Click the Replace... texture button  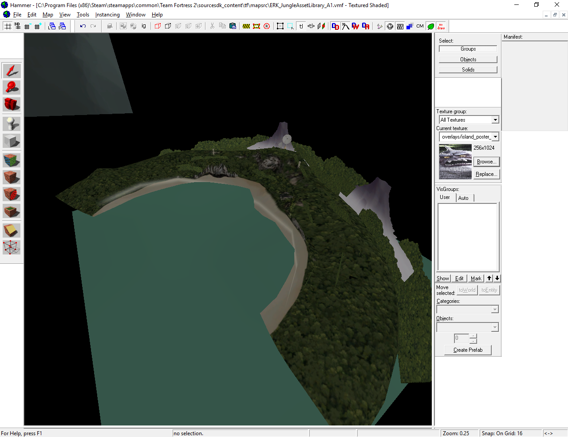pyautogui.click(x=487, y=174)
